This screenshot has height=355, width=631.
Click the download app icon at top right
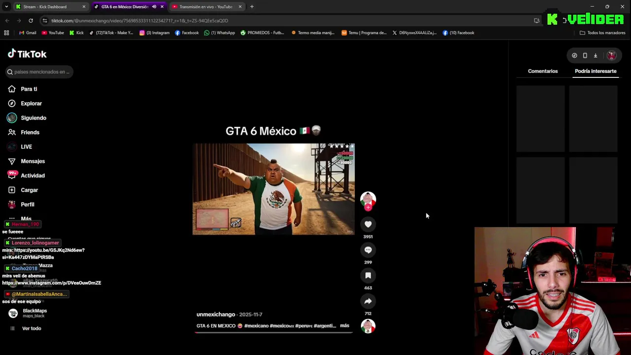click(596, 56)
